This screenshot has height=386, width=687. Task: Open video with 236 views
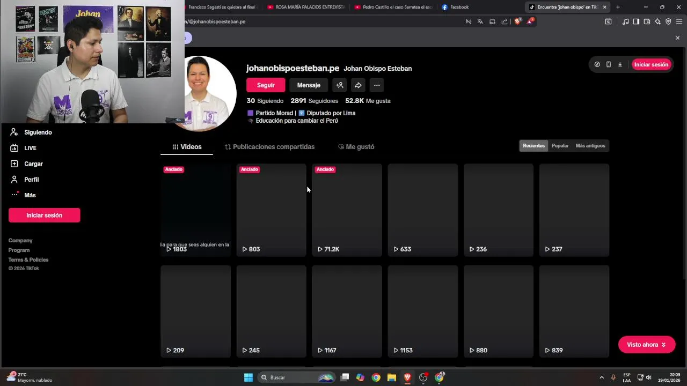498,210
